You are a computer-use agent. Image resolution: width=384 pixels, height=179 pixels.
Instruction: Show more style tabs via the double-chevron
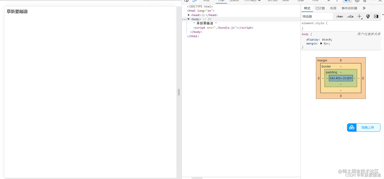click(x=364, y=8)
